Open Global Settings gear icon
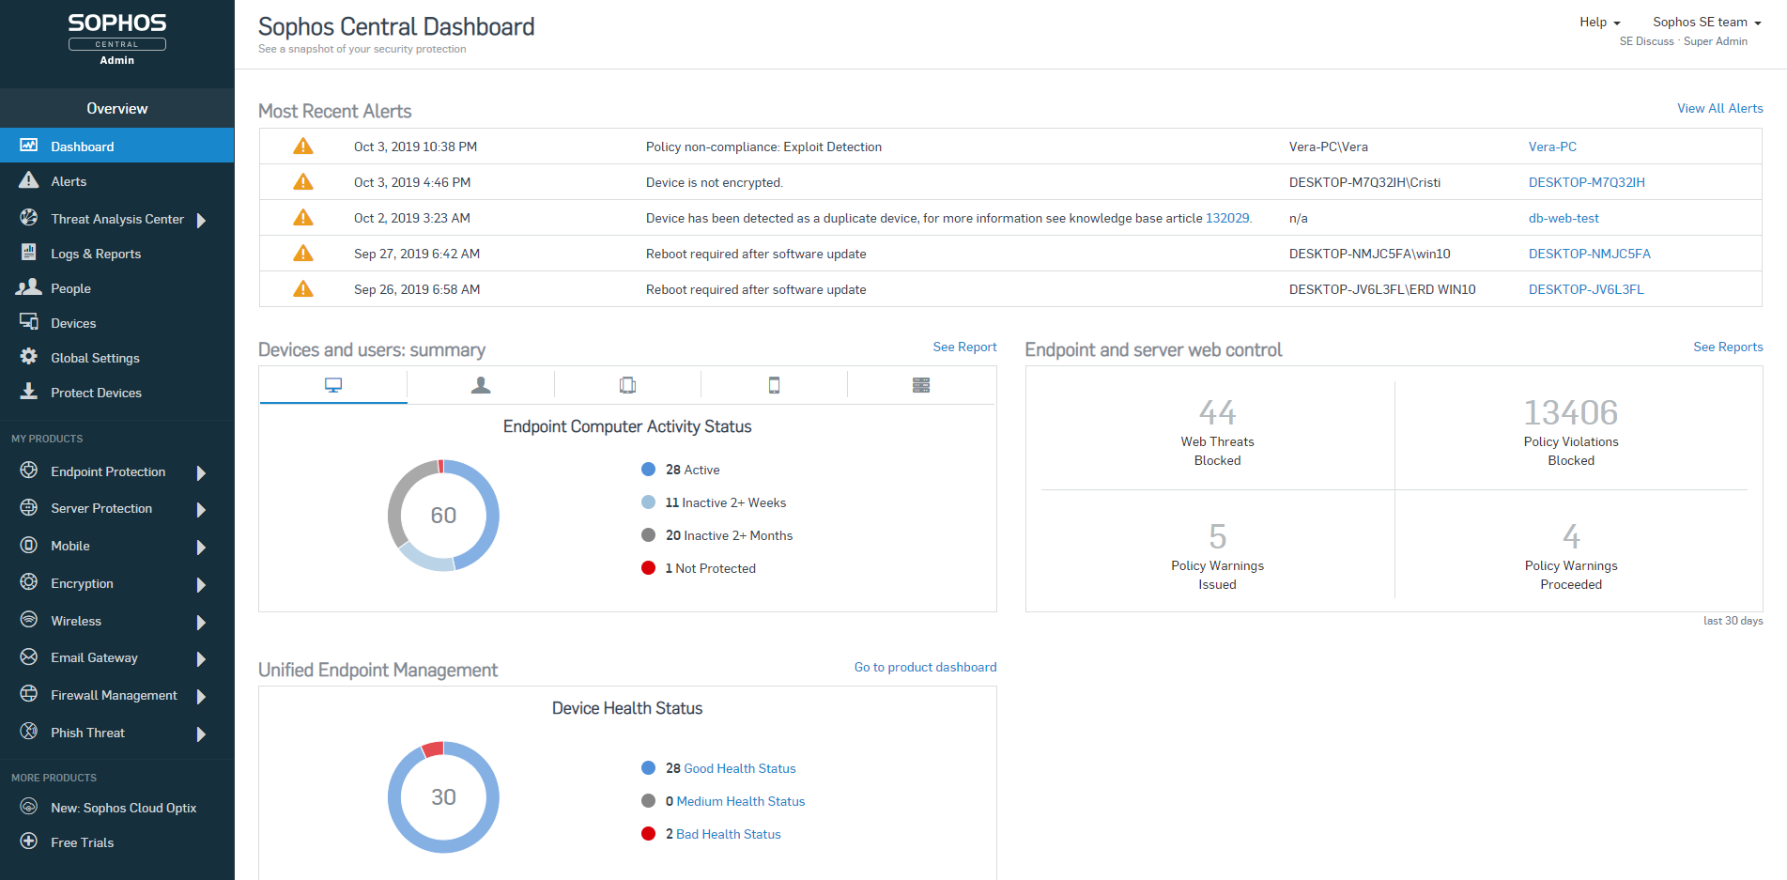1787x880 pixels. pos(29,357)
